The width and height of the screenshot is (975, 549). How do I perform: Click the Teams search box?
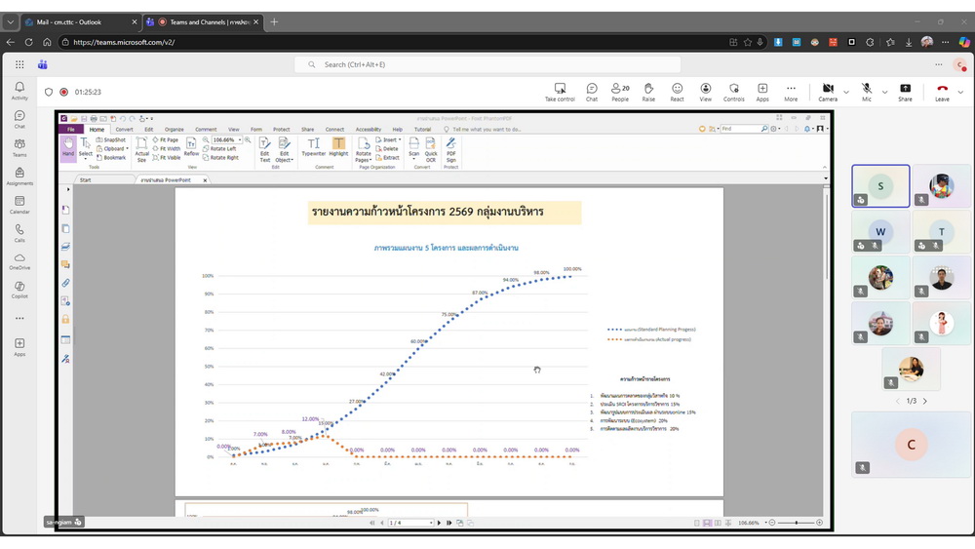tap(487, 64)
